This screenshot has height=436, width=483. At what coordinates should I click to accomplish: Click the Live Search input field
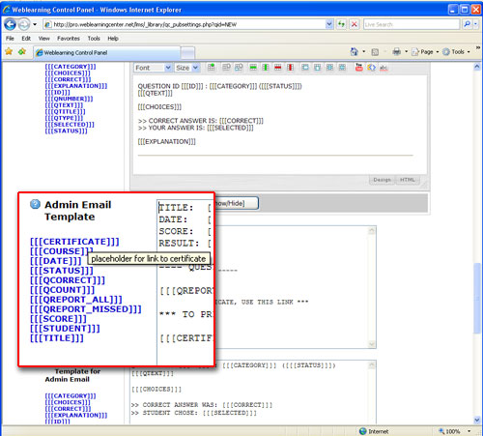(412, 24)
